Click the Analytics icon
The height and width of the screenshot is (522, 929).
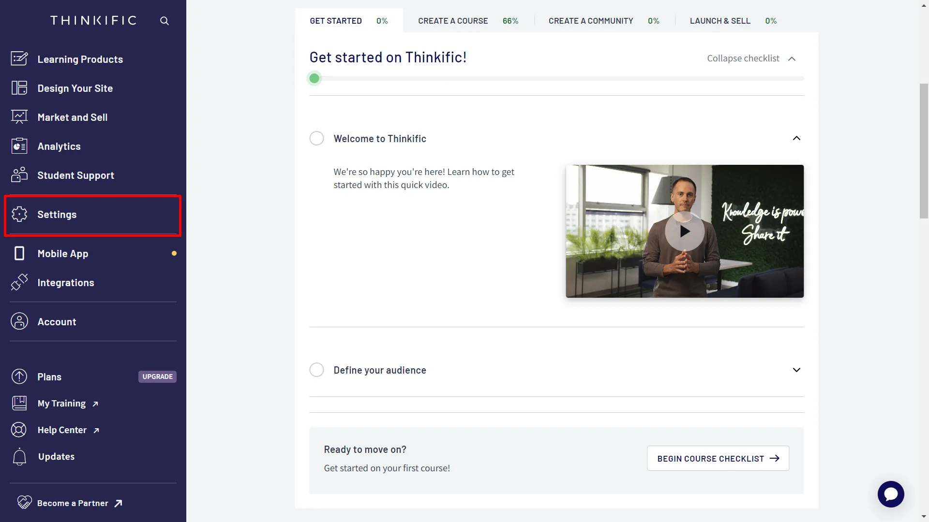pos(20,145)
